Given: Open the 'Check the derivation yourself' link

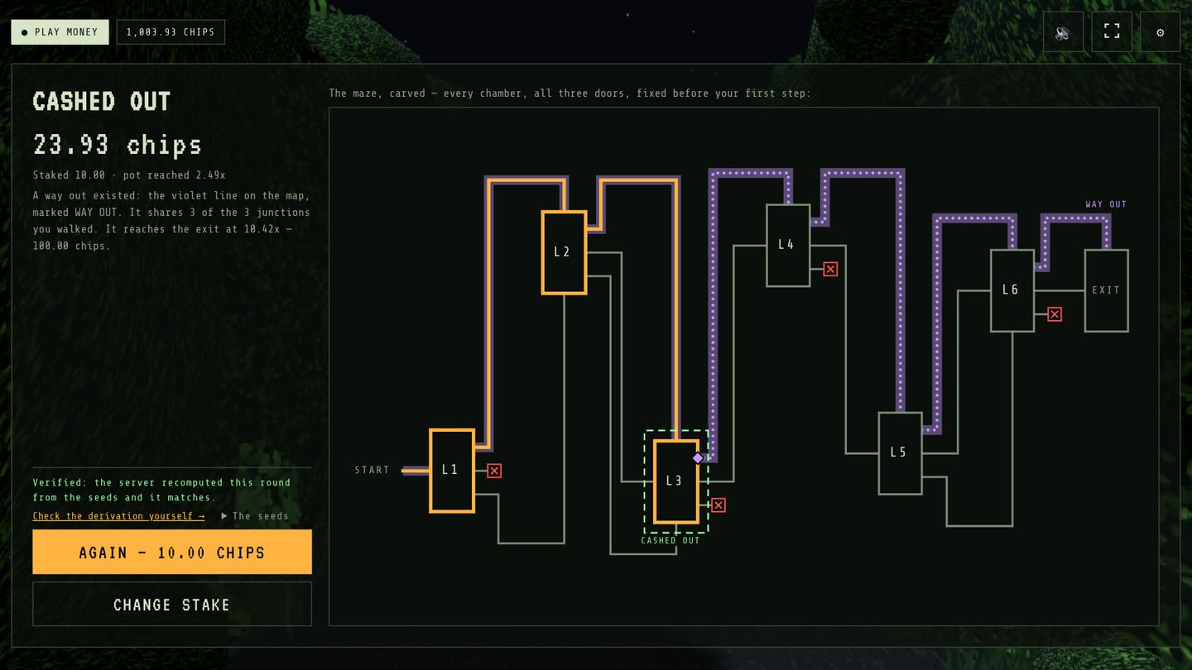Looking at the screenshot, I should pos(118,516).
